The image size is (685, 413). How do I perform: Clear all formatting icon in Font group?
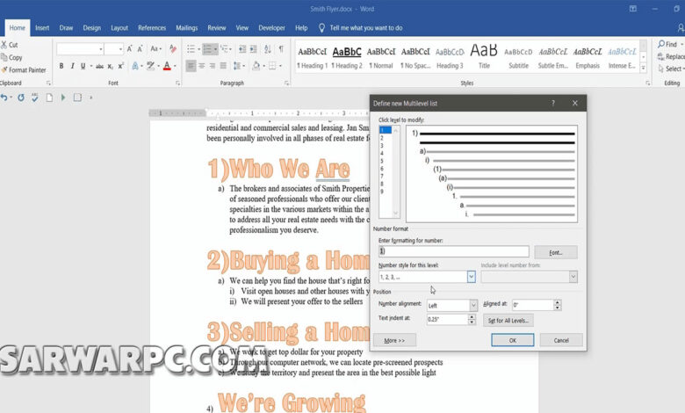click(173, 49)
